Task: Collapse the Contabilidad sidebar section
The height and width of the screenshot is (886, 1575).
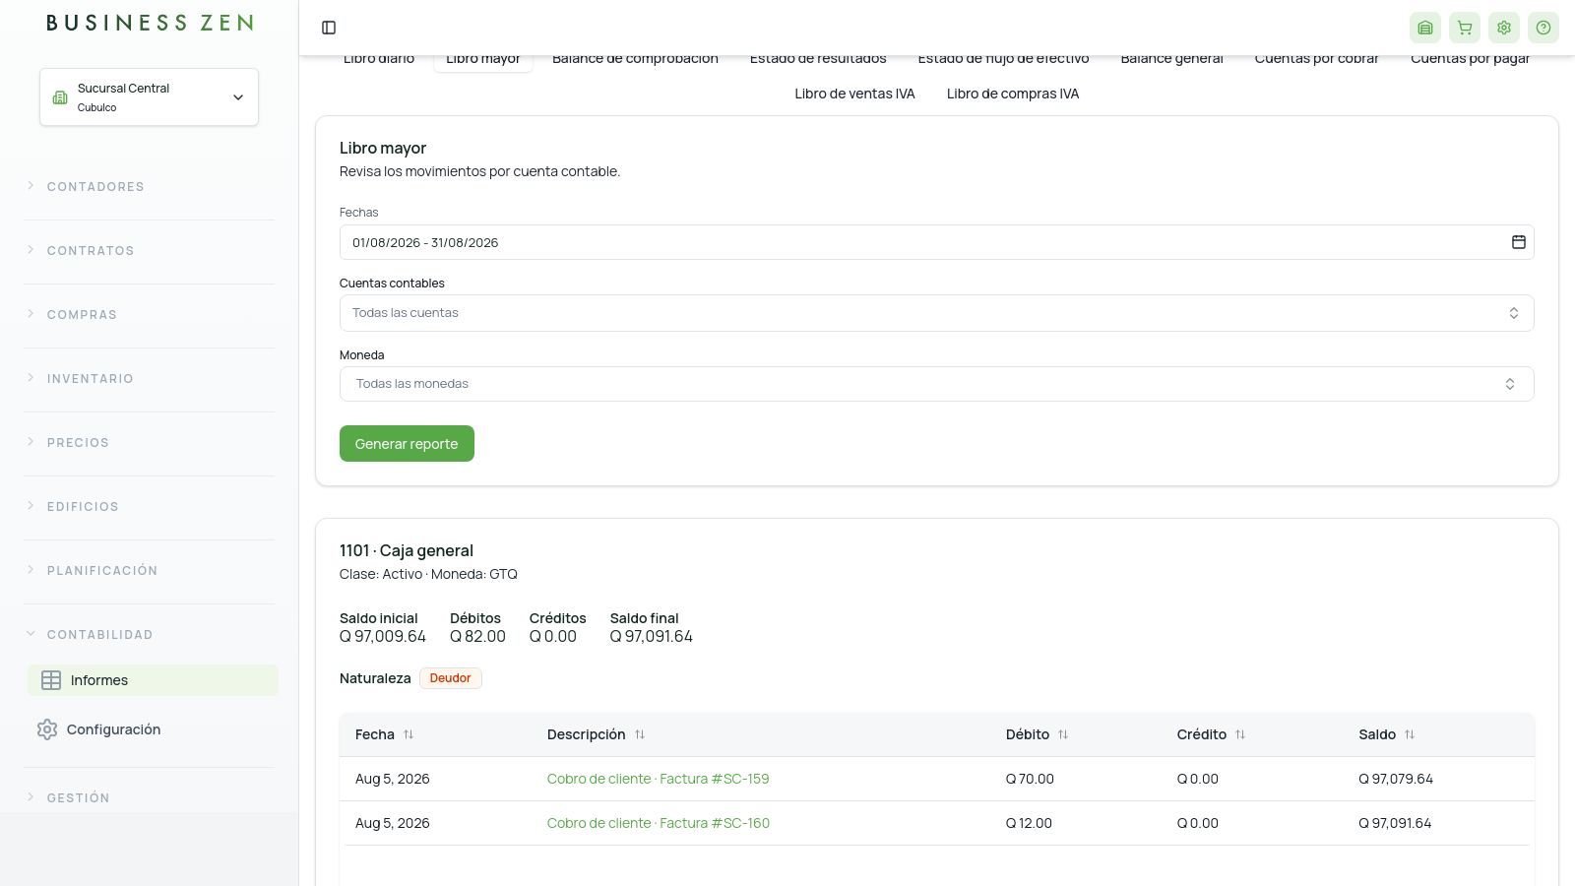Action: coord(149,634)
